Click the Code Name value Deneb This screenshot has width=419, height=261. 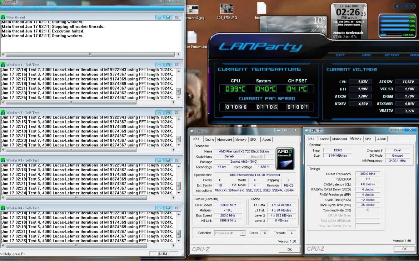coord(229,157)
